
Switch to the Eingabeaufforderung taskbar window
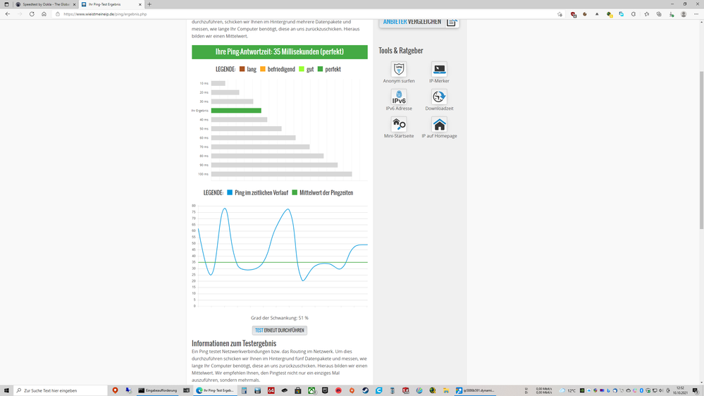click(158, 390)
